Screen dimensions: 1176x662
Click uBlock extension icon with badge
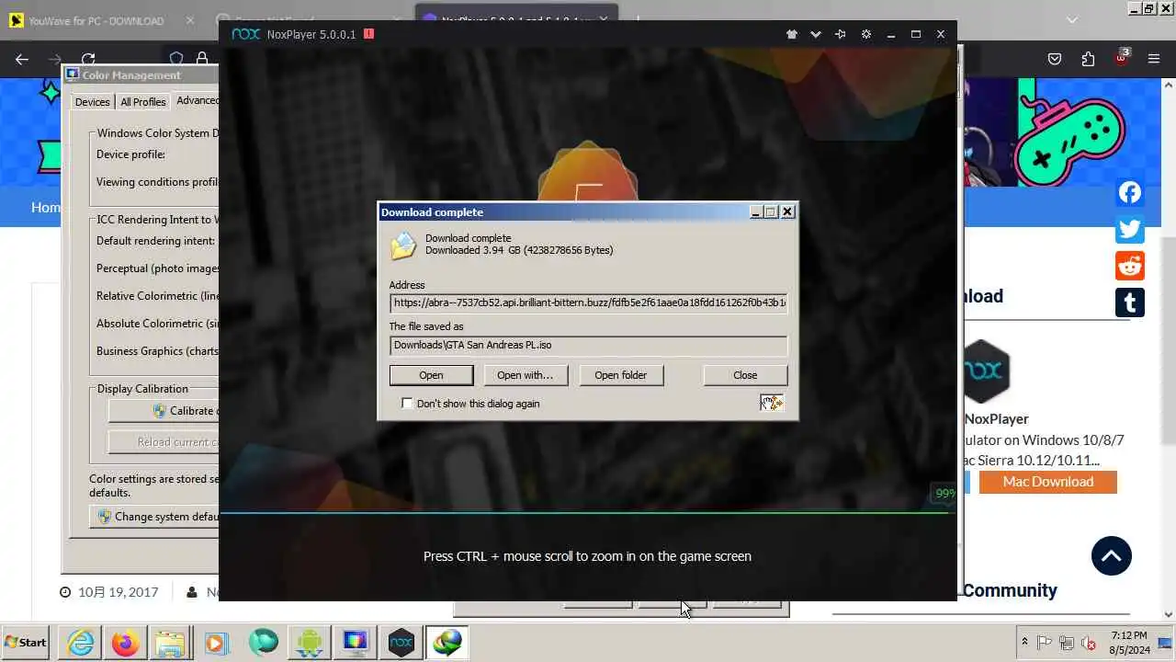coord(1121,58)
